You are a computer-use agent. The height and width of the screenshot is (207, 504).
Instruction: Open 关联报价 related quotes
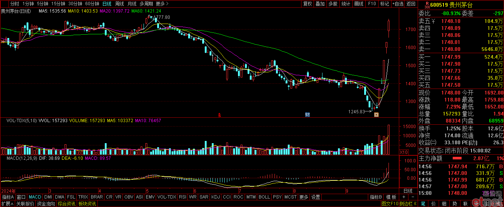coord(25,203)
